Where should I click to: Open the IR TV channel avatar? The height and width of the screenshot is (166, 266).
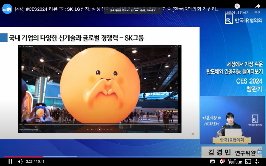pos(7,9)
